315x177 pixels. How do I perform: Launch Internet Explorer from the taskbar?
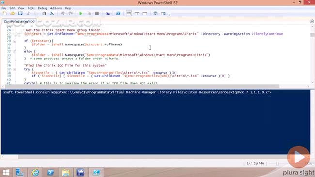coord(35,172)
